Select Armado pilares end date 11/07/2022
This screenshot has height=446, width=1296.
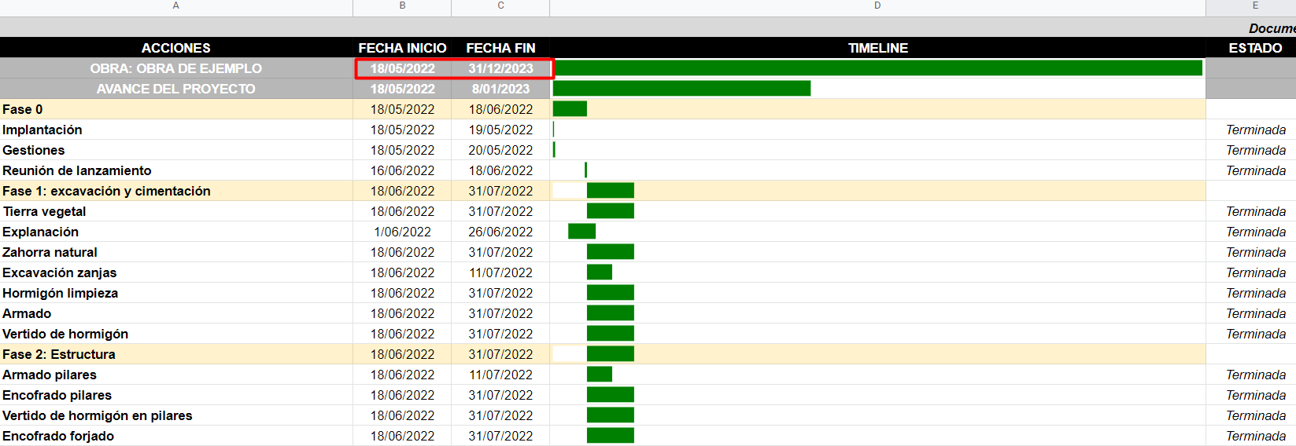(500, 375)
